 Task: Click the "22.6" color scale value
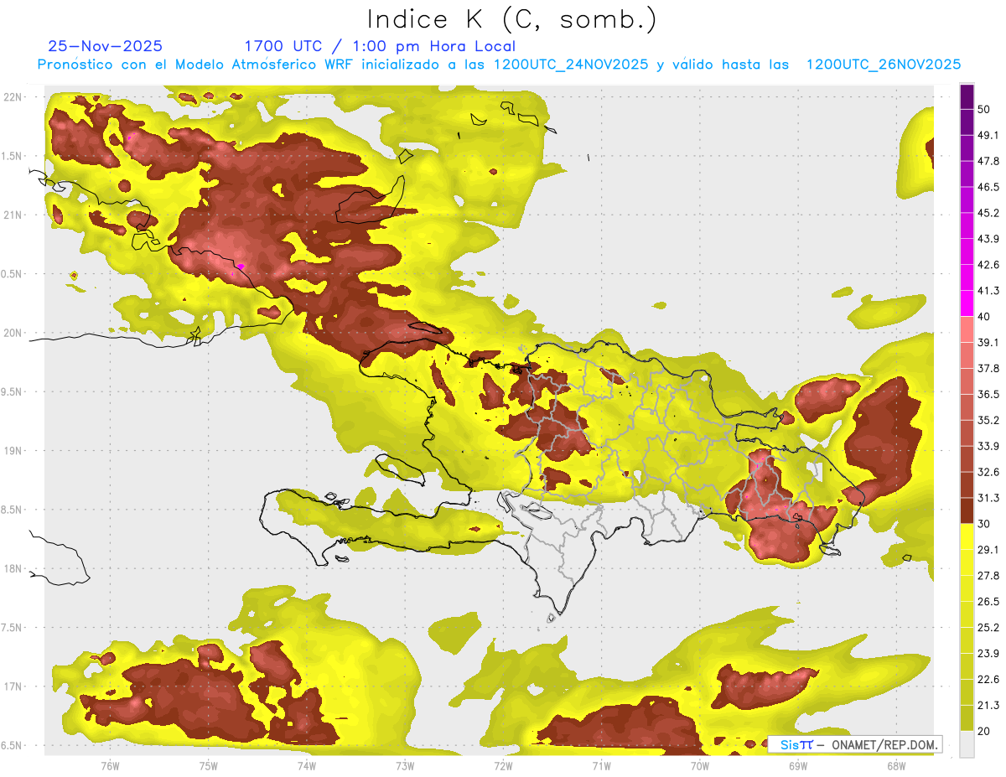[x=988, y=680]
